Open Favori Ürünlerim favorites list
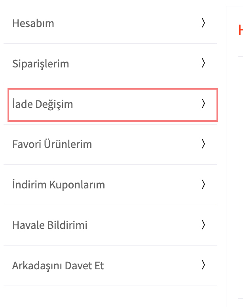 pos(52,144)
